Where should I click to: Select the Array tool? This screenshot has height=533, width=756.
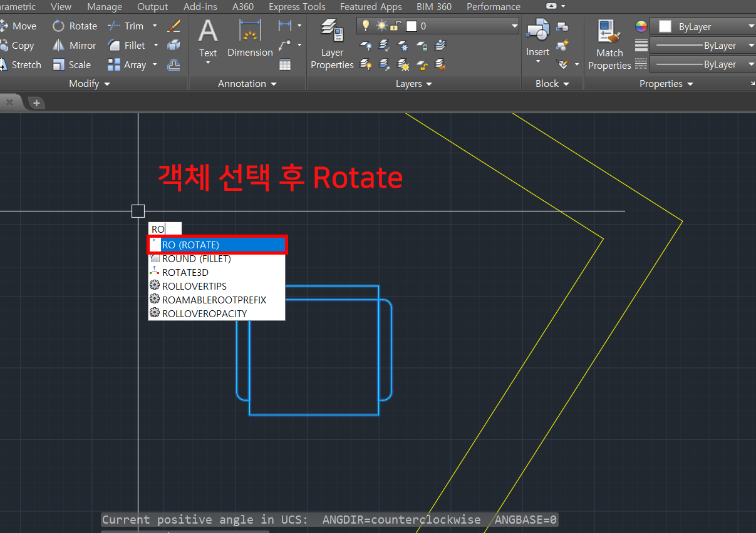(x=127, y=64)
